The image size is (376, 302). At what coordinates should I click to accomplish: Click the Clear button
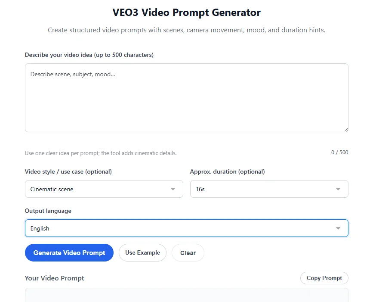click(188, 252)
